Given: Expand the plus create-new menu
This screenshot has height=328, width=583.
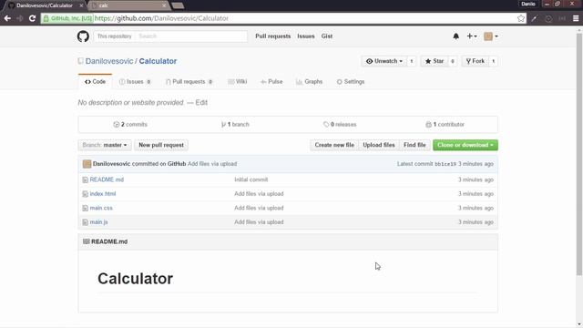Looking at the screenshot, I should (x=472, y=36).
